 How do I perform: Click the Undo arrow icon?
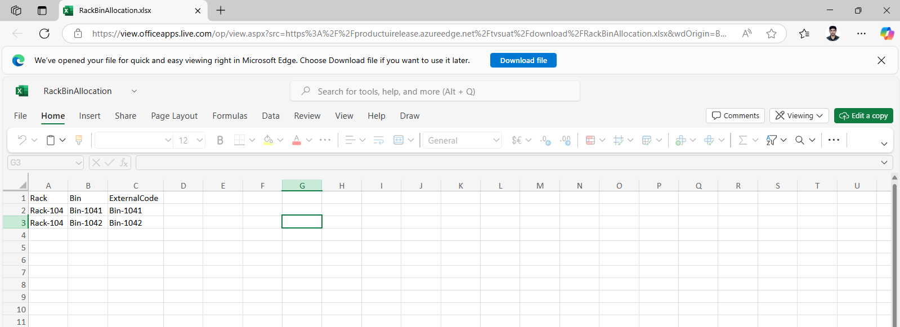[x=22, y=140]
